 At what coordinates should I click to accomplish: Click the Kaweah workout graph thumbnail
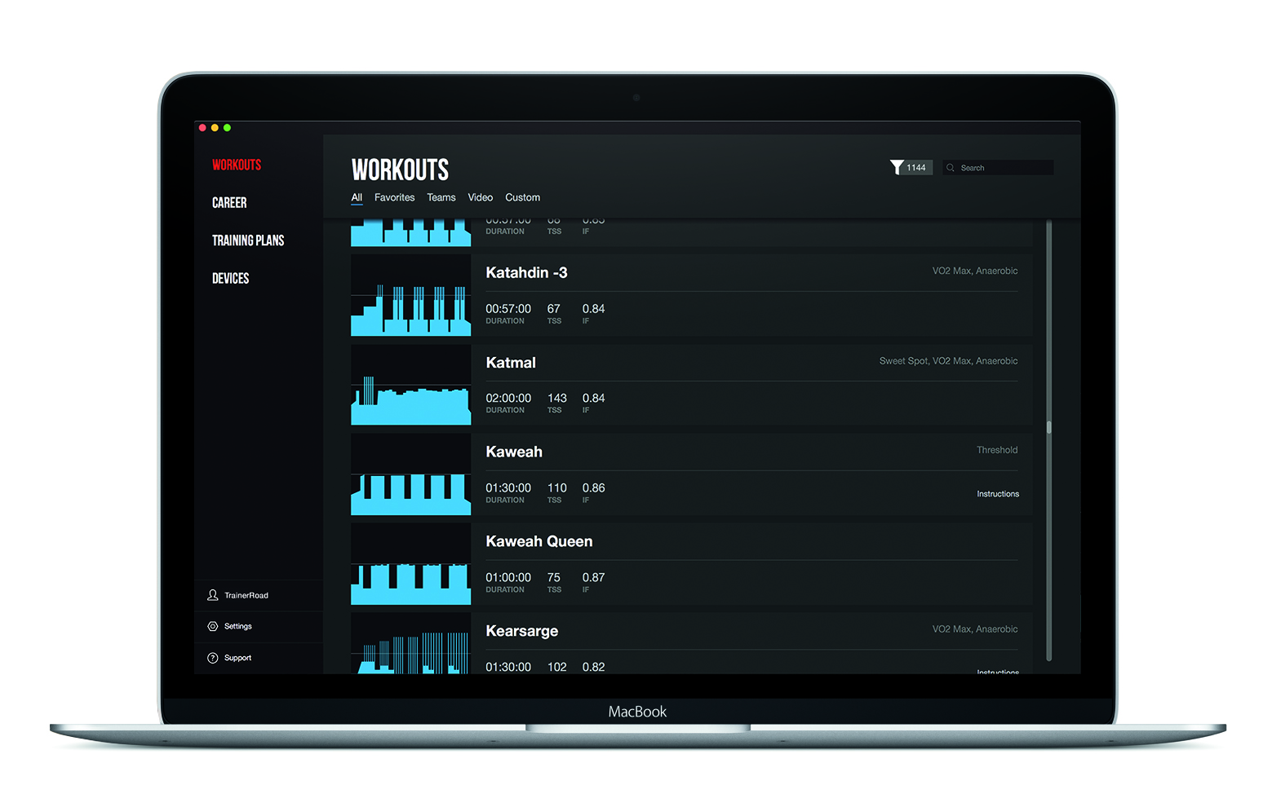point(410,474)
